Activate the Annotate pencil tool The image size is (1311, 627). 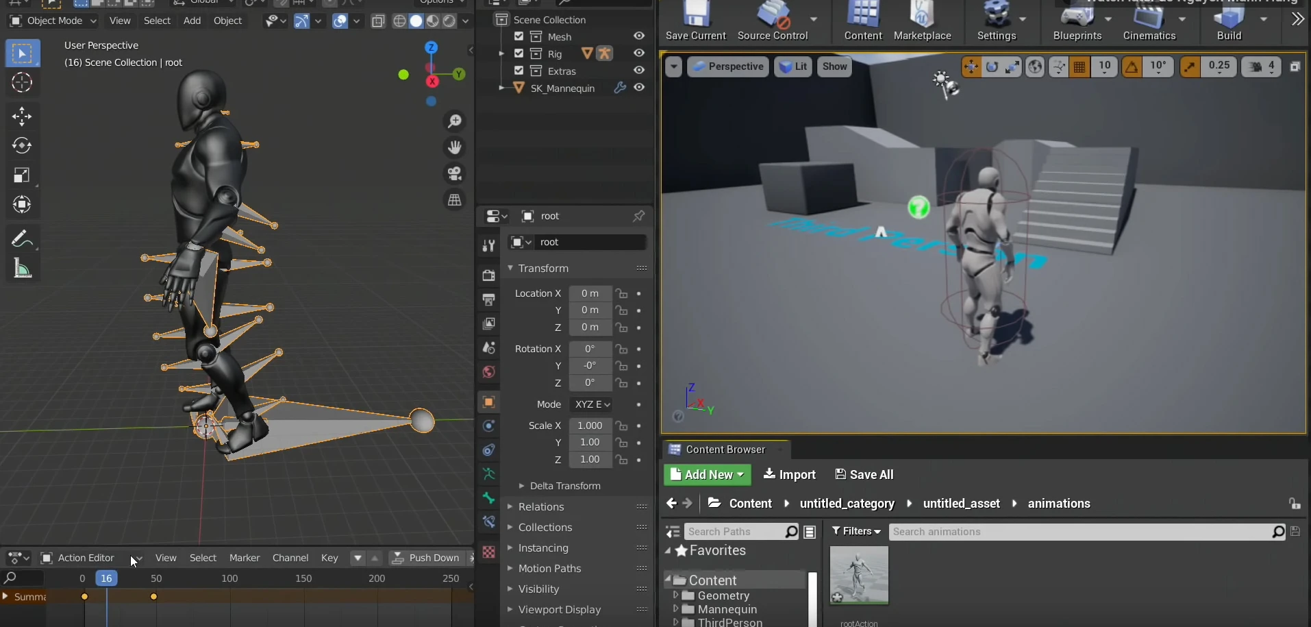tap(22, 238)
